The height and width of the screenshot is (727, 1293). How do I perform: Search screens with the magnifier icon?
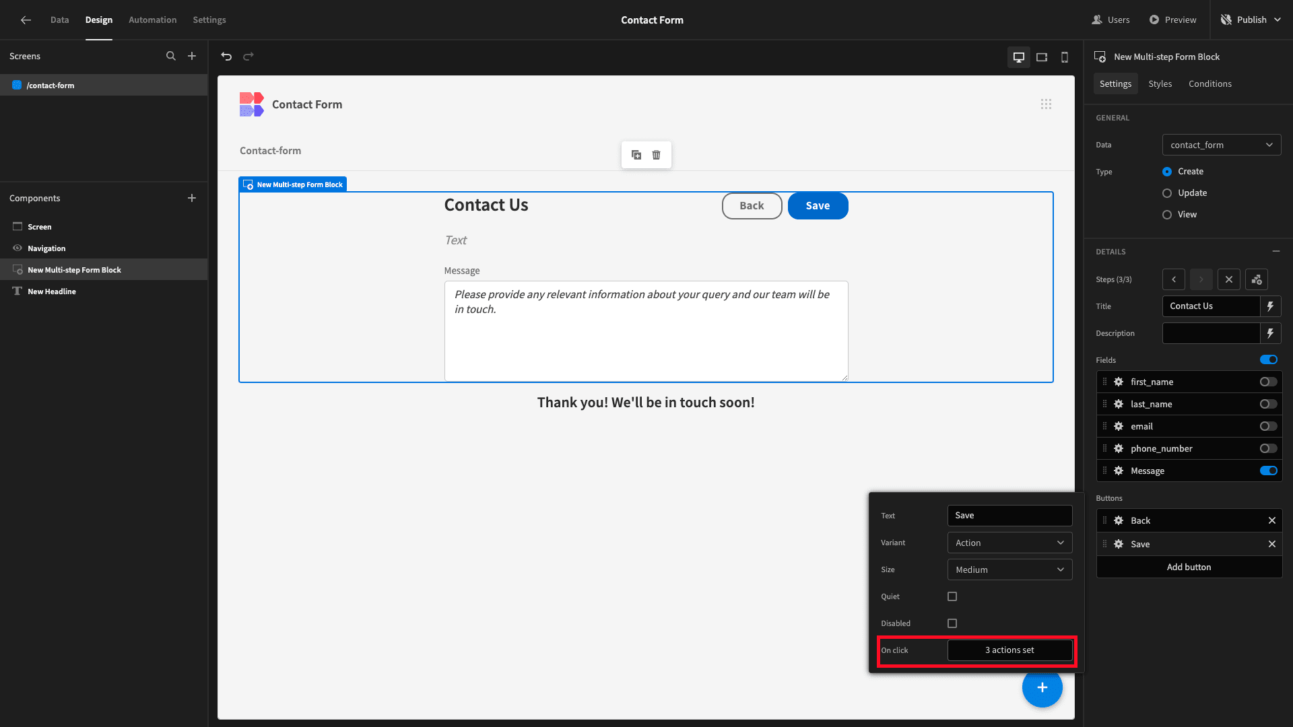[171, 57]
